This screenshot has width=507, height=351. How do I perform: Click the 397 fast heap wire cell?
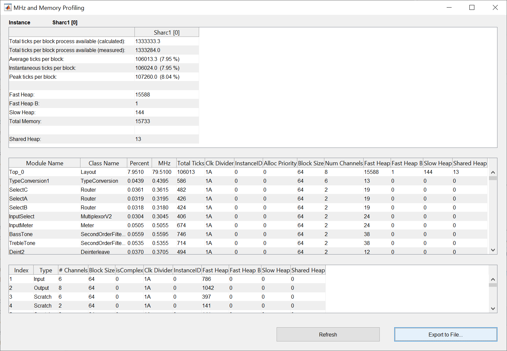pyautogui.click(x=215, y=297)
